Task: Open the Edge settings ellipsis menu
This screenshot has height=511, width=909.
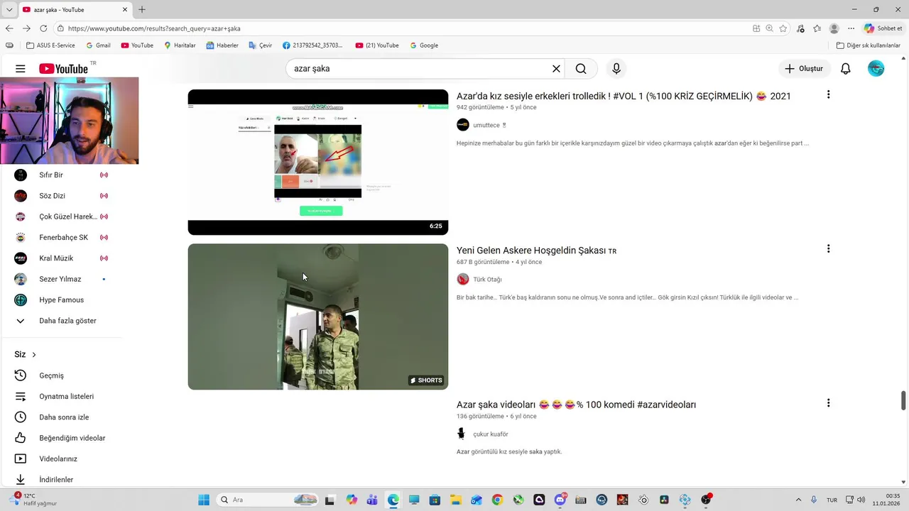Action: (x=851, y=28)
